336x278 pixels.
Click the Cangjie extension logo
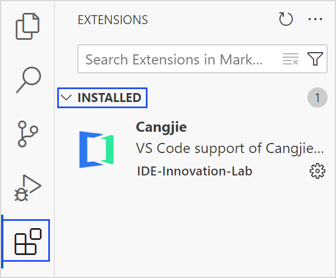pos(96,150)
